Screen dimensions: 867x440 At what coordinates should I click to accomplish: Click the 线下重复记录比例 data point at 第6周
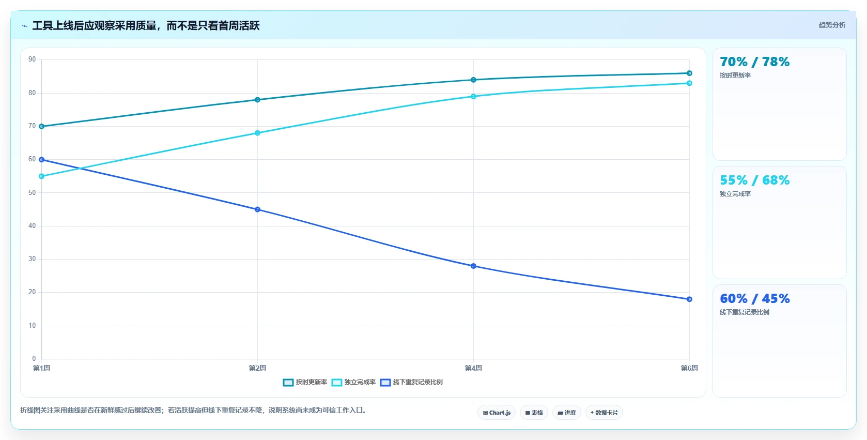click(689, 299)
